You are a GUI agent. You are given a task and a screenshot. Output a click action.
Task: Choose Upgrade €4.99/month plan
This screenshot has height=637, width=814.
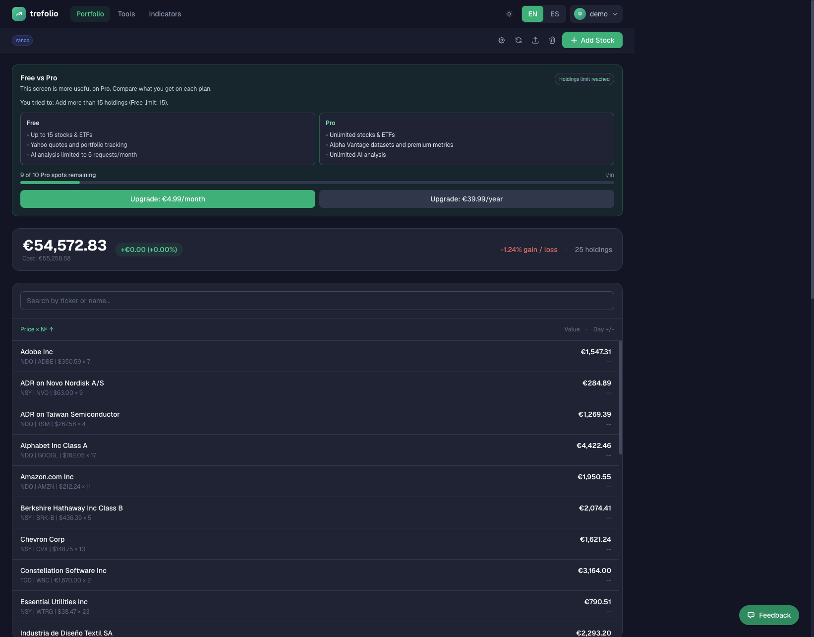click(168, 199)
